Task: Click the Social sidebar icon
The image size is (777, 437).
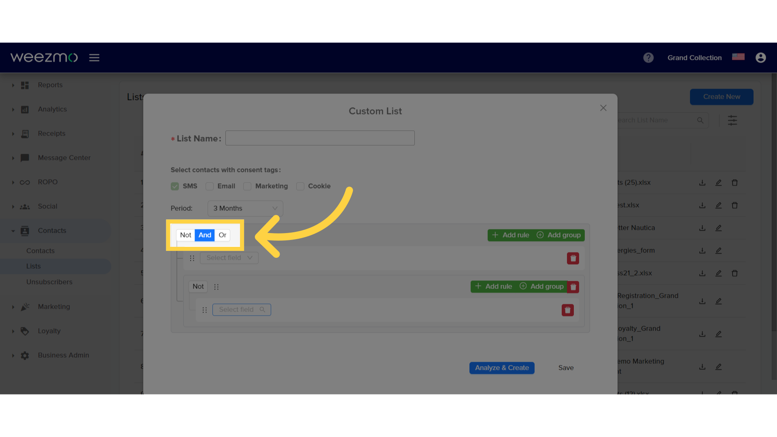Action: click(25, 206)
